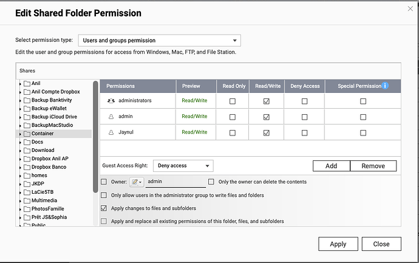
Task: Click the Container folder icon
Action: pos(27,134)
